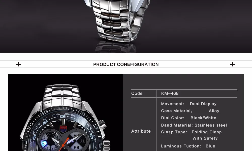Image resolution: width=252 pixels, height=151 pixels.
Task: Select the KM-468 code value
Action: 170,93
